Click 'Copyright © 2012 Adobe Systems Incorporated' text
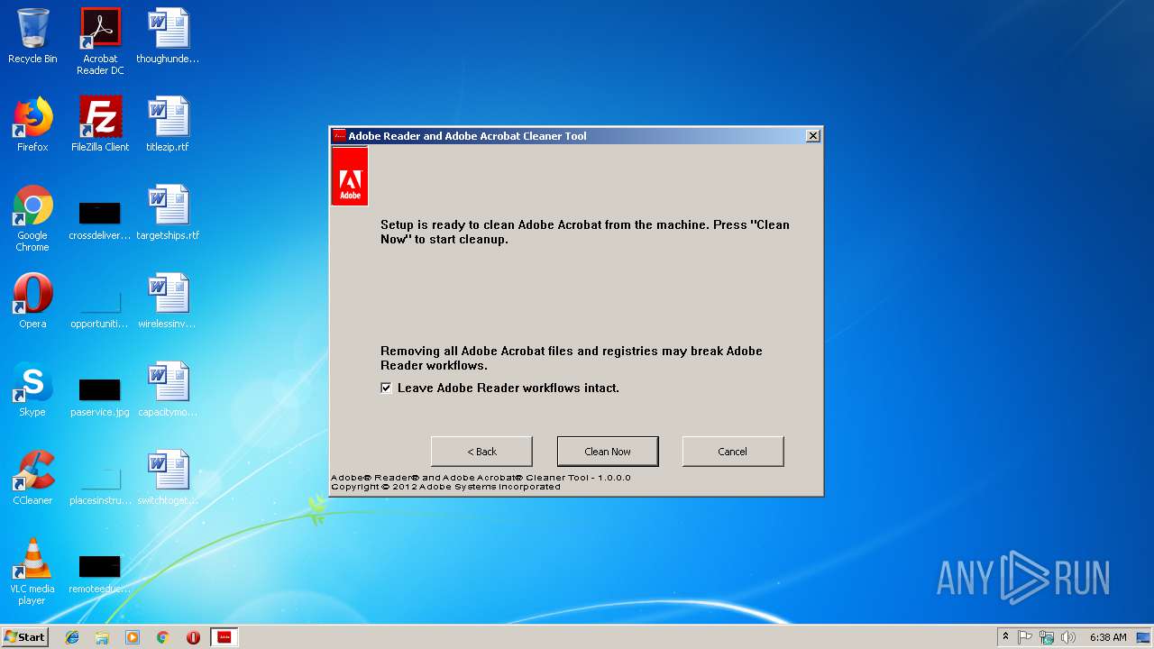1154x649 pixels. click(x=445, y=487)
